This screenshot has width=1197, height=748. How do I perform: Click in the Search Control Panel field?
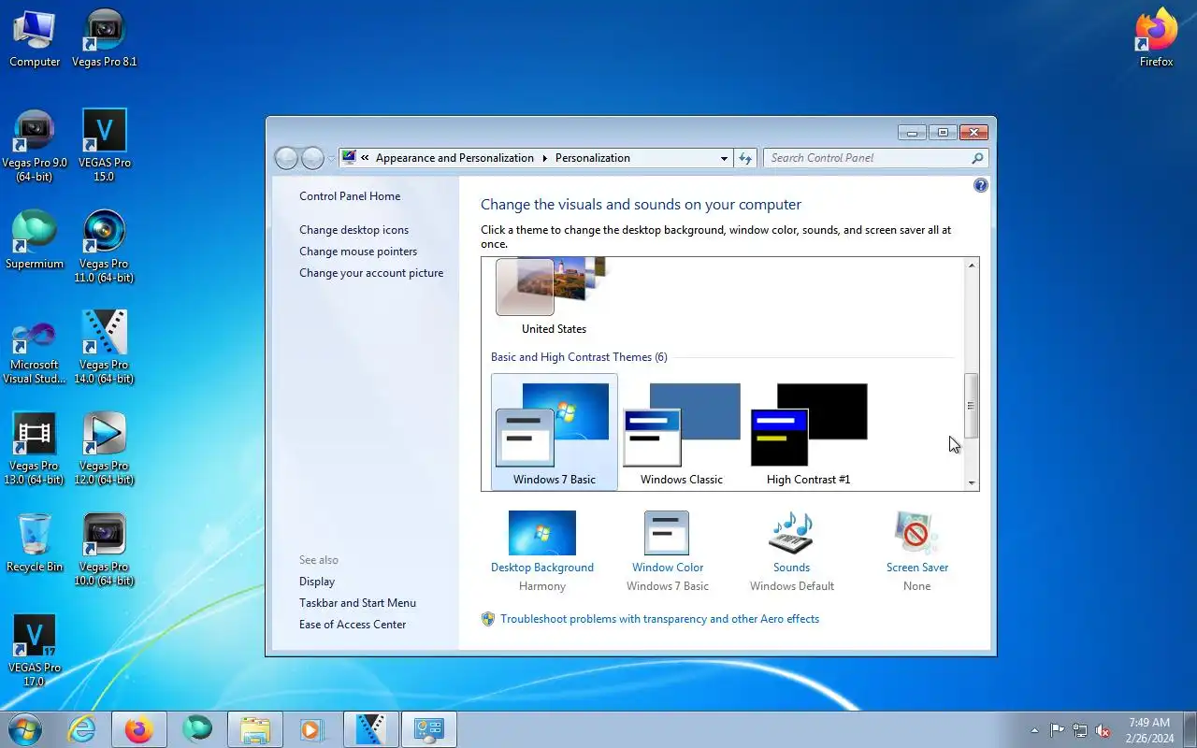868,158
